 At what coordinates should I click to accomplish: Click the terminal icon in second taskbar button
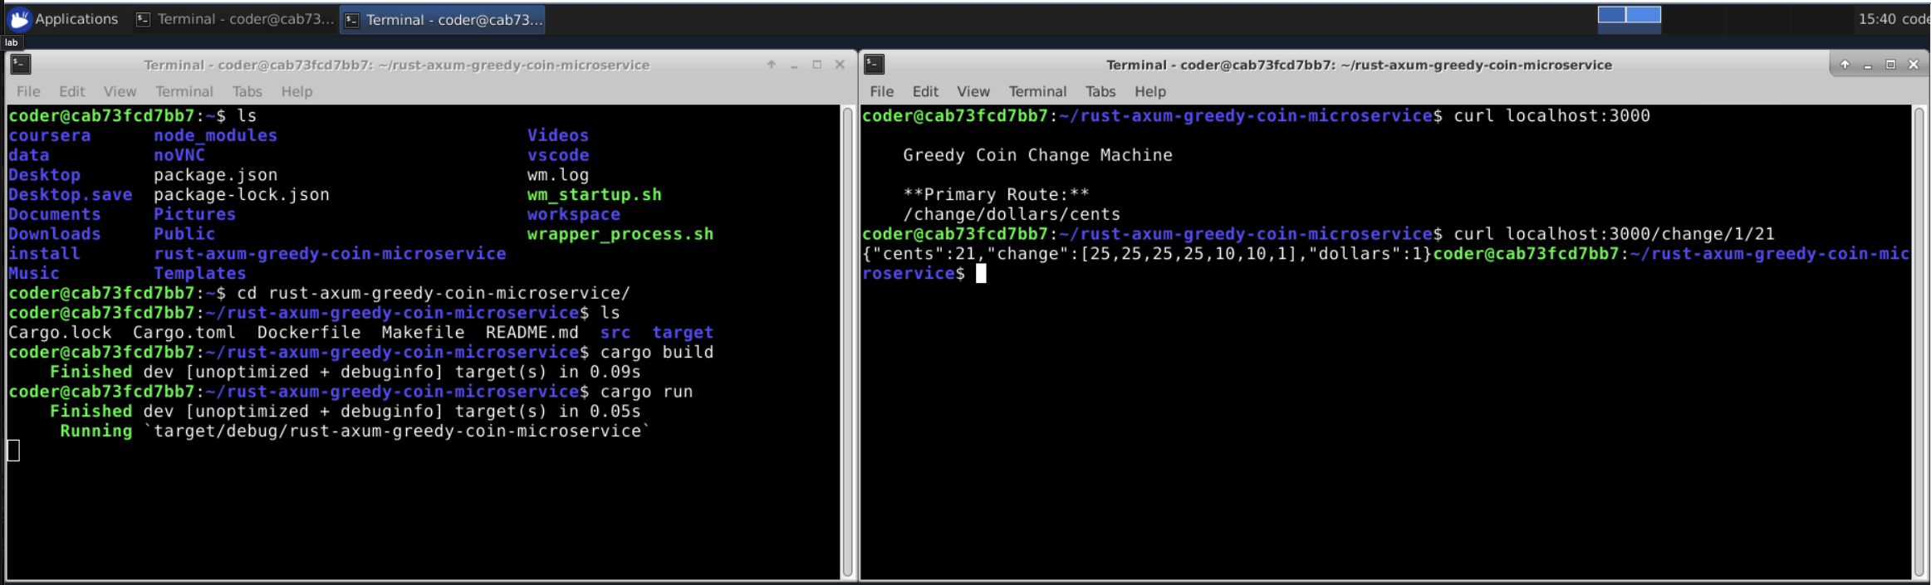pos(352,20)
